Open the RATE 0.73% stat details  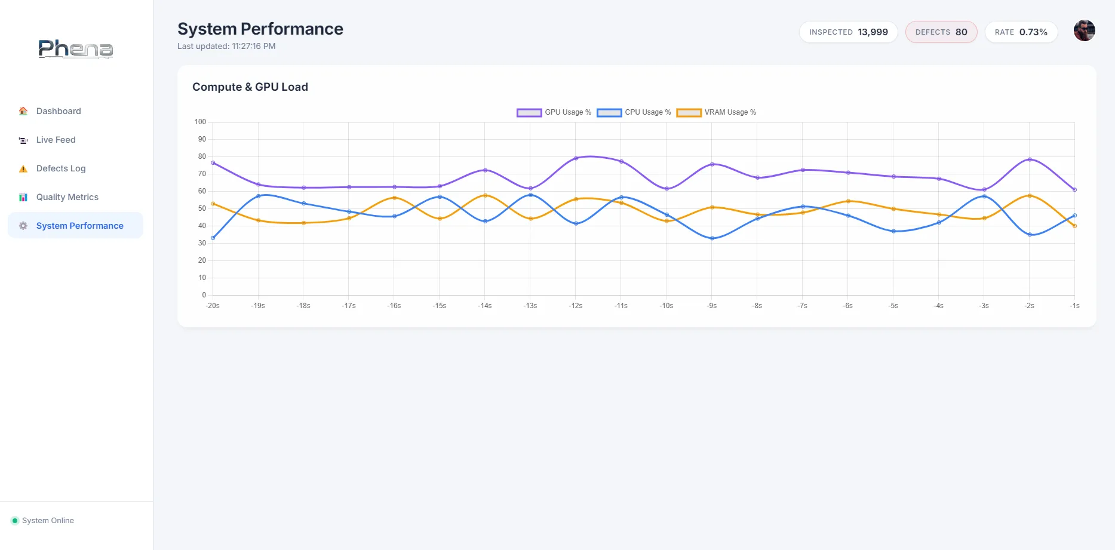tap(1021, 32)
